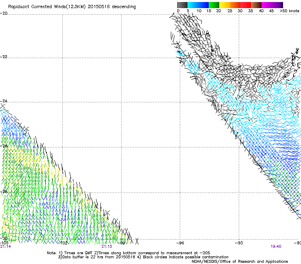Click the '>50 knots' legend label
This screenshot has height=264, width=301.
coord(289,11)
